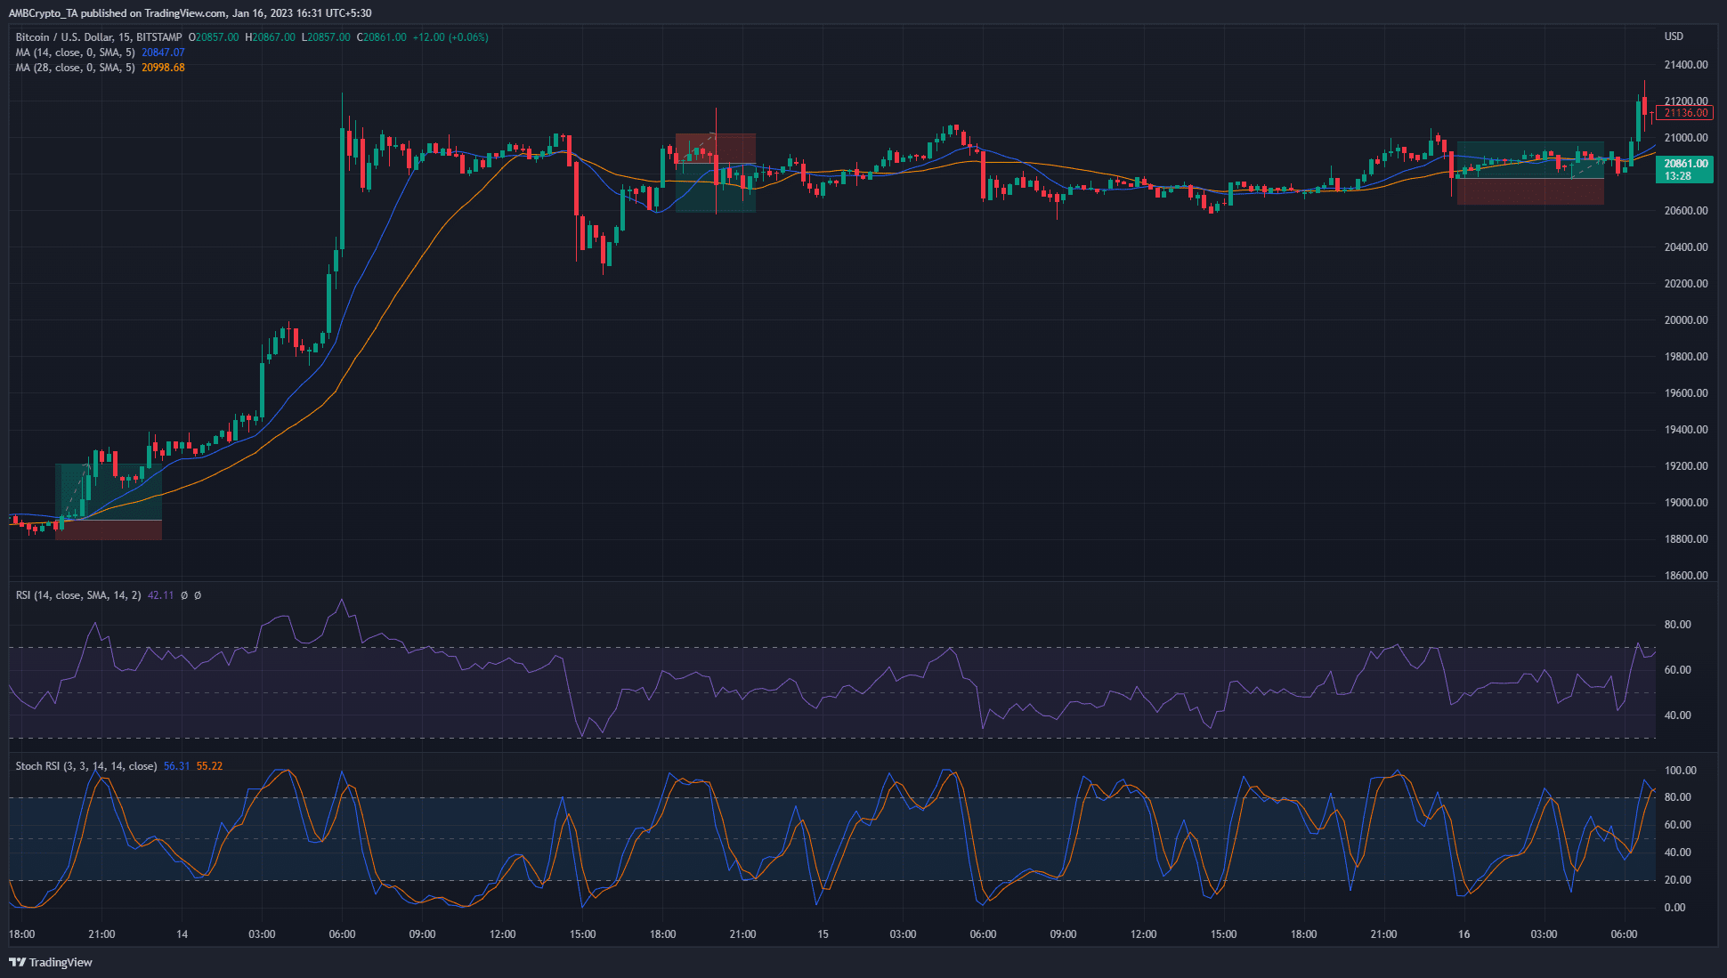This screenshot has width=1727, height=978.
Task: Select the MA (14, close, 0, SMA, 5) legend
Action: point(76,53)
